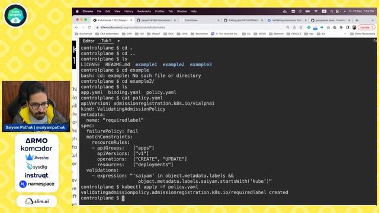The image size is (379, 213).
Task: Toggle the Chrome side panel icon
Action: (x=348, y=27)
